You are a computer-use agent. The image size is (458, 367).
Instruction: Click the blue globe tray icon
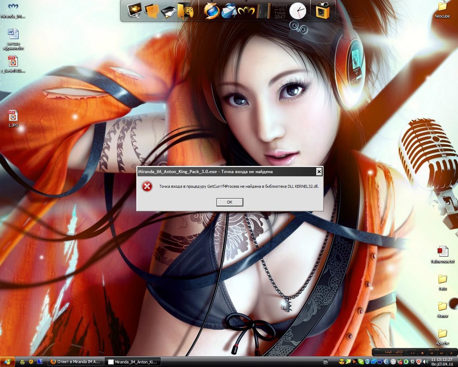point(367,362)
